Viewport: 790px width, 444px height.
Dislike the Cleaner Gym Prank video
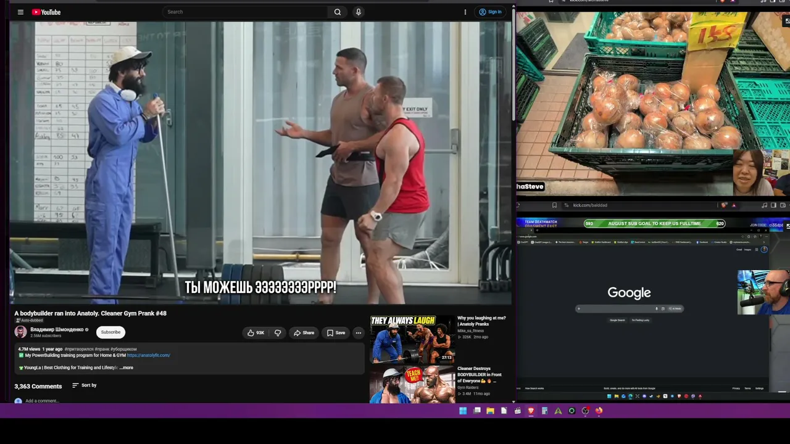278,333
